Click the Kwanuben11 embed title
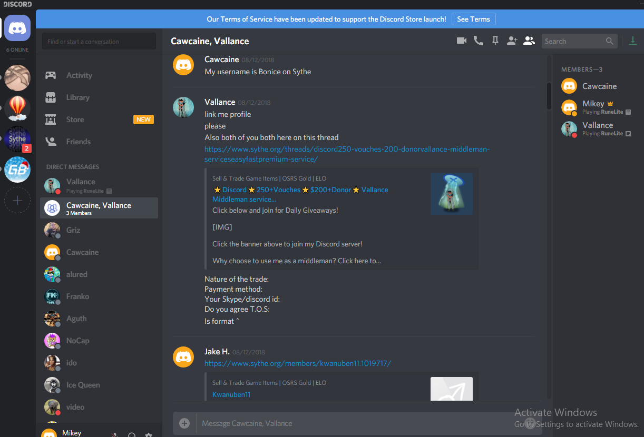 point(231,394)
